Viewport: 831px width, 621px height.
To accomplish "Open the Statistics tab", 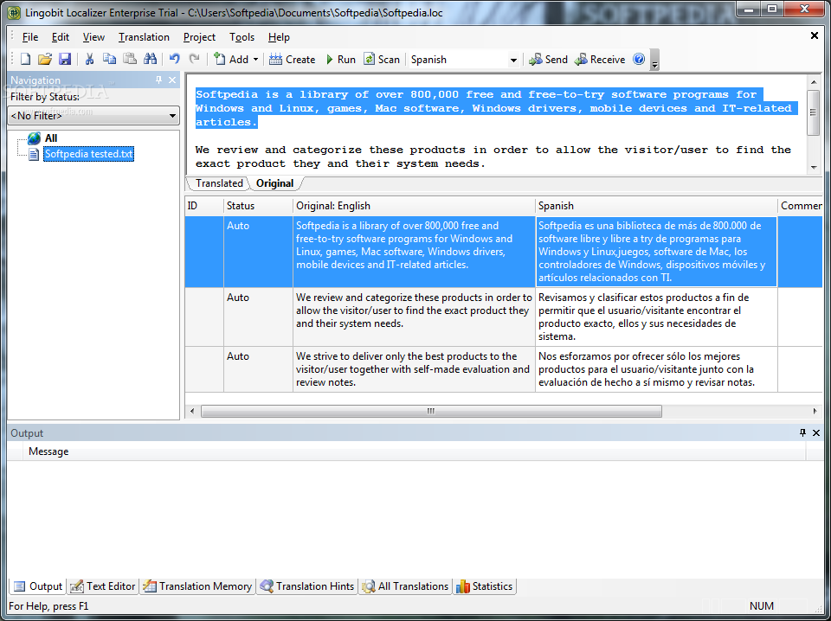I will (x=485, y=586).
